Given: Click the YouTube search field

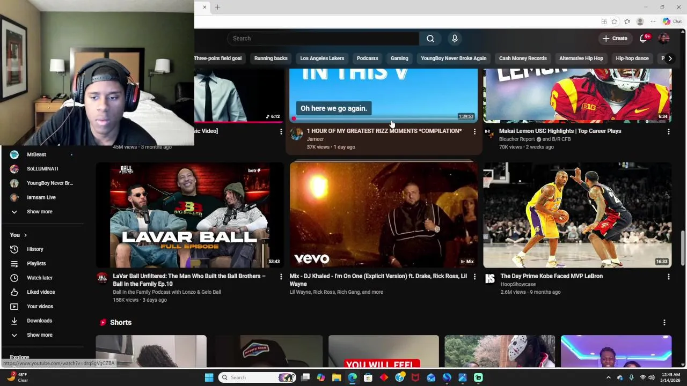Looking at the screenshot, I should pos(323,39).
